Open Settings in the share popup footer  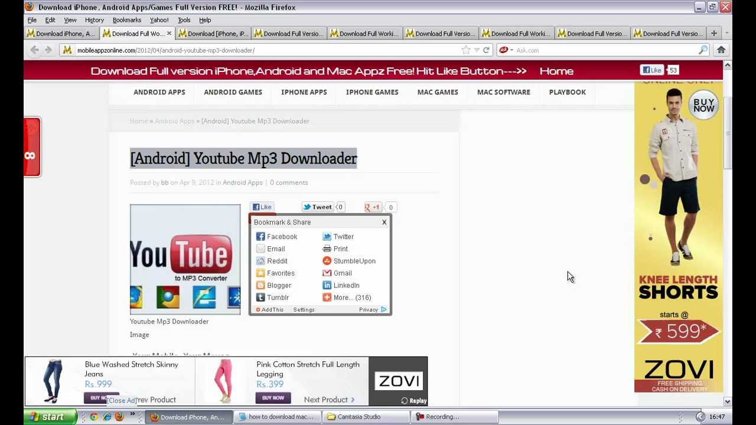click(x=304, y=310)
